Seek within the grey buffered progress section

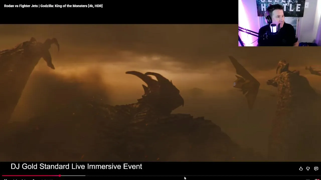coord(73,176)
